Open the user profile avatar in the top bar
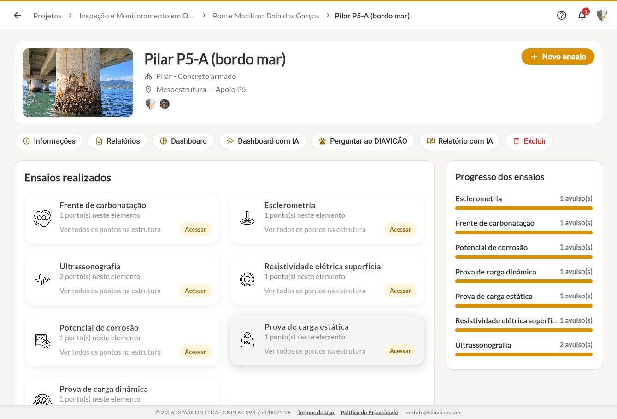The height and width of the screenshot is (419, 617). click(601, 15)
